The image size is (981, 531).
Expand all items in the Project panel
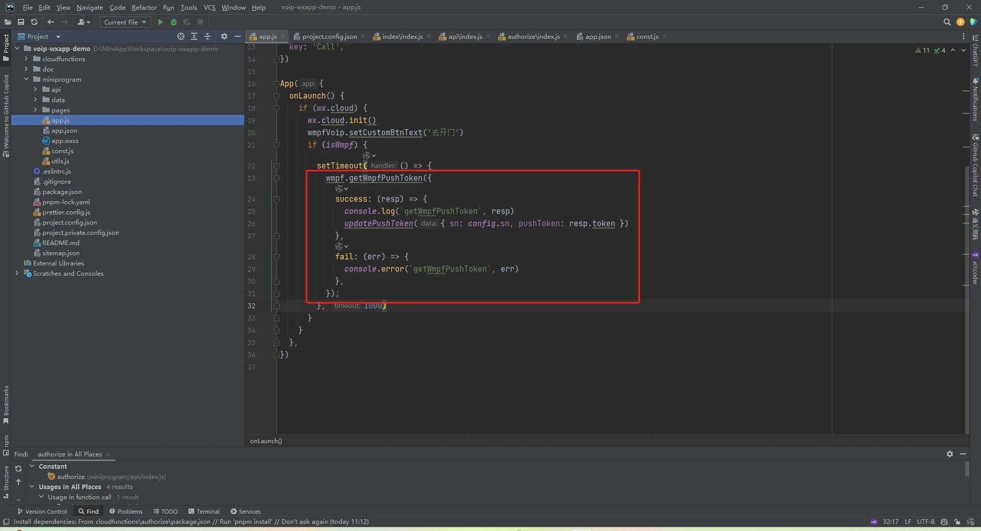(x=194, y=36)
